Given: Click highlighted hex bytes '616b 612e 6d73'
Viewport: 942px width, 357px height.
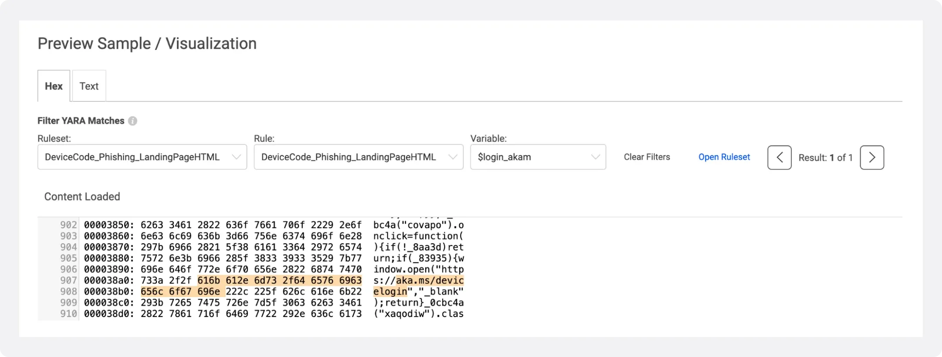Looking at the screenshot, I should pyautogui.click(x=237, y=281).
